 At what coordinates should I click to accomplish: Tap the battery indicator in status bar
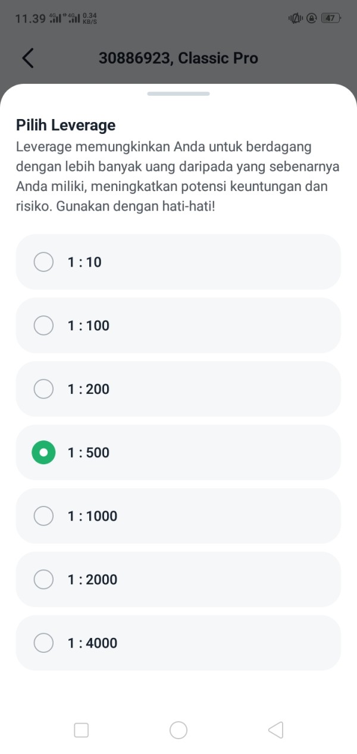[330, 18]
